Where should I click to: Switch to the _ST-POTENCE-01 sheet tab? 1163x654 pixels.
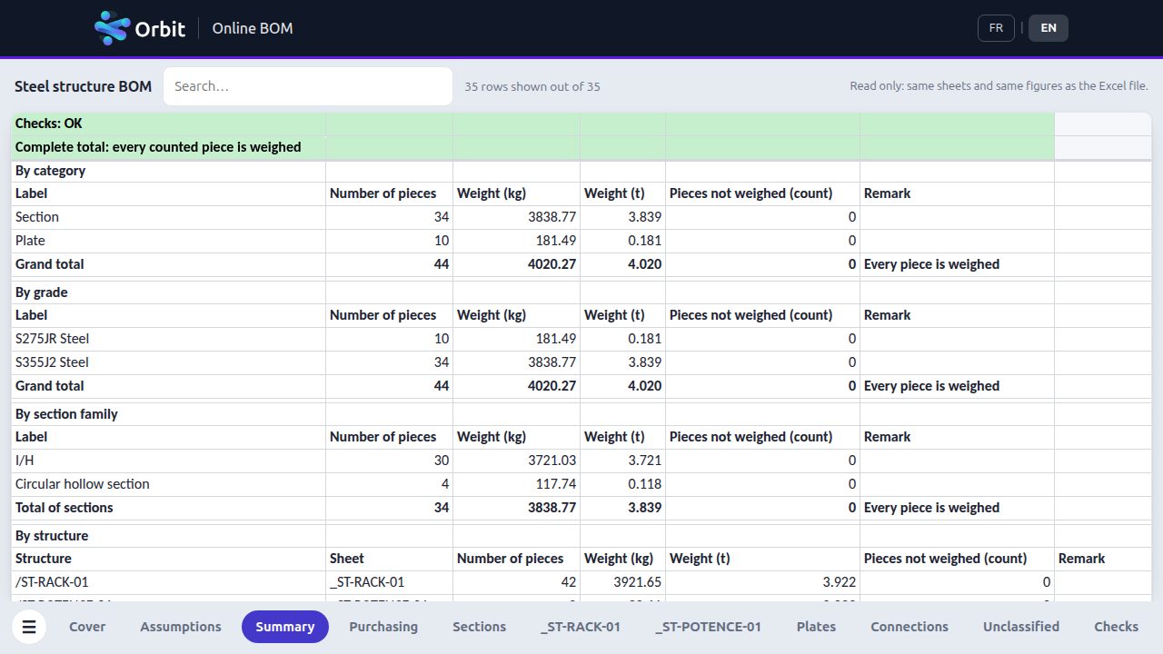[708, 627]
